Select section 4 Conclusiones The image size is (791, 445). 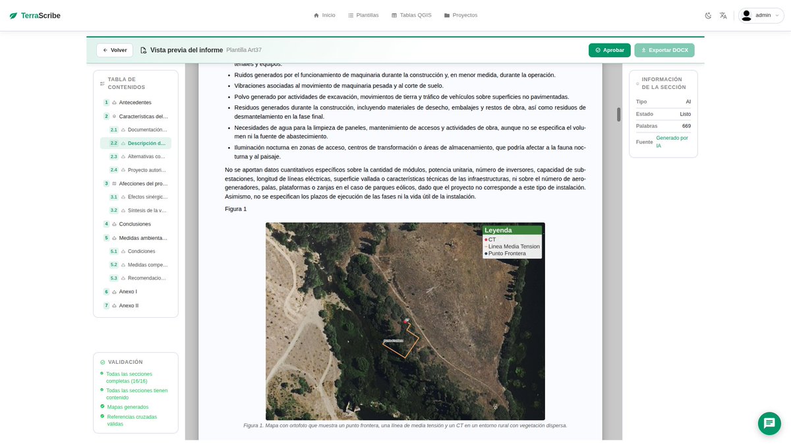point(136,224)
